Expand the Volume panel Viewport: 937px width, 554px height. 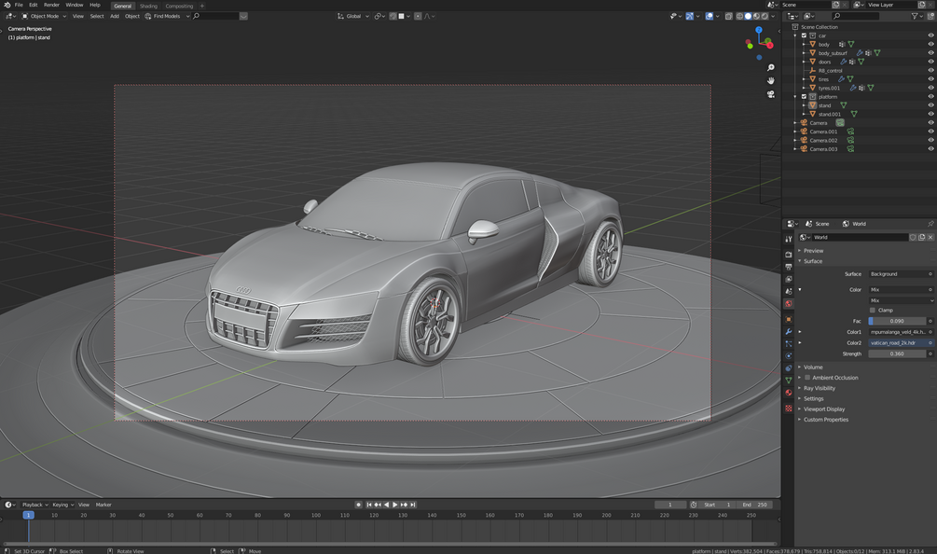pos(813,367)
